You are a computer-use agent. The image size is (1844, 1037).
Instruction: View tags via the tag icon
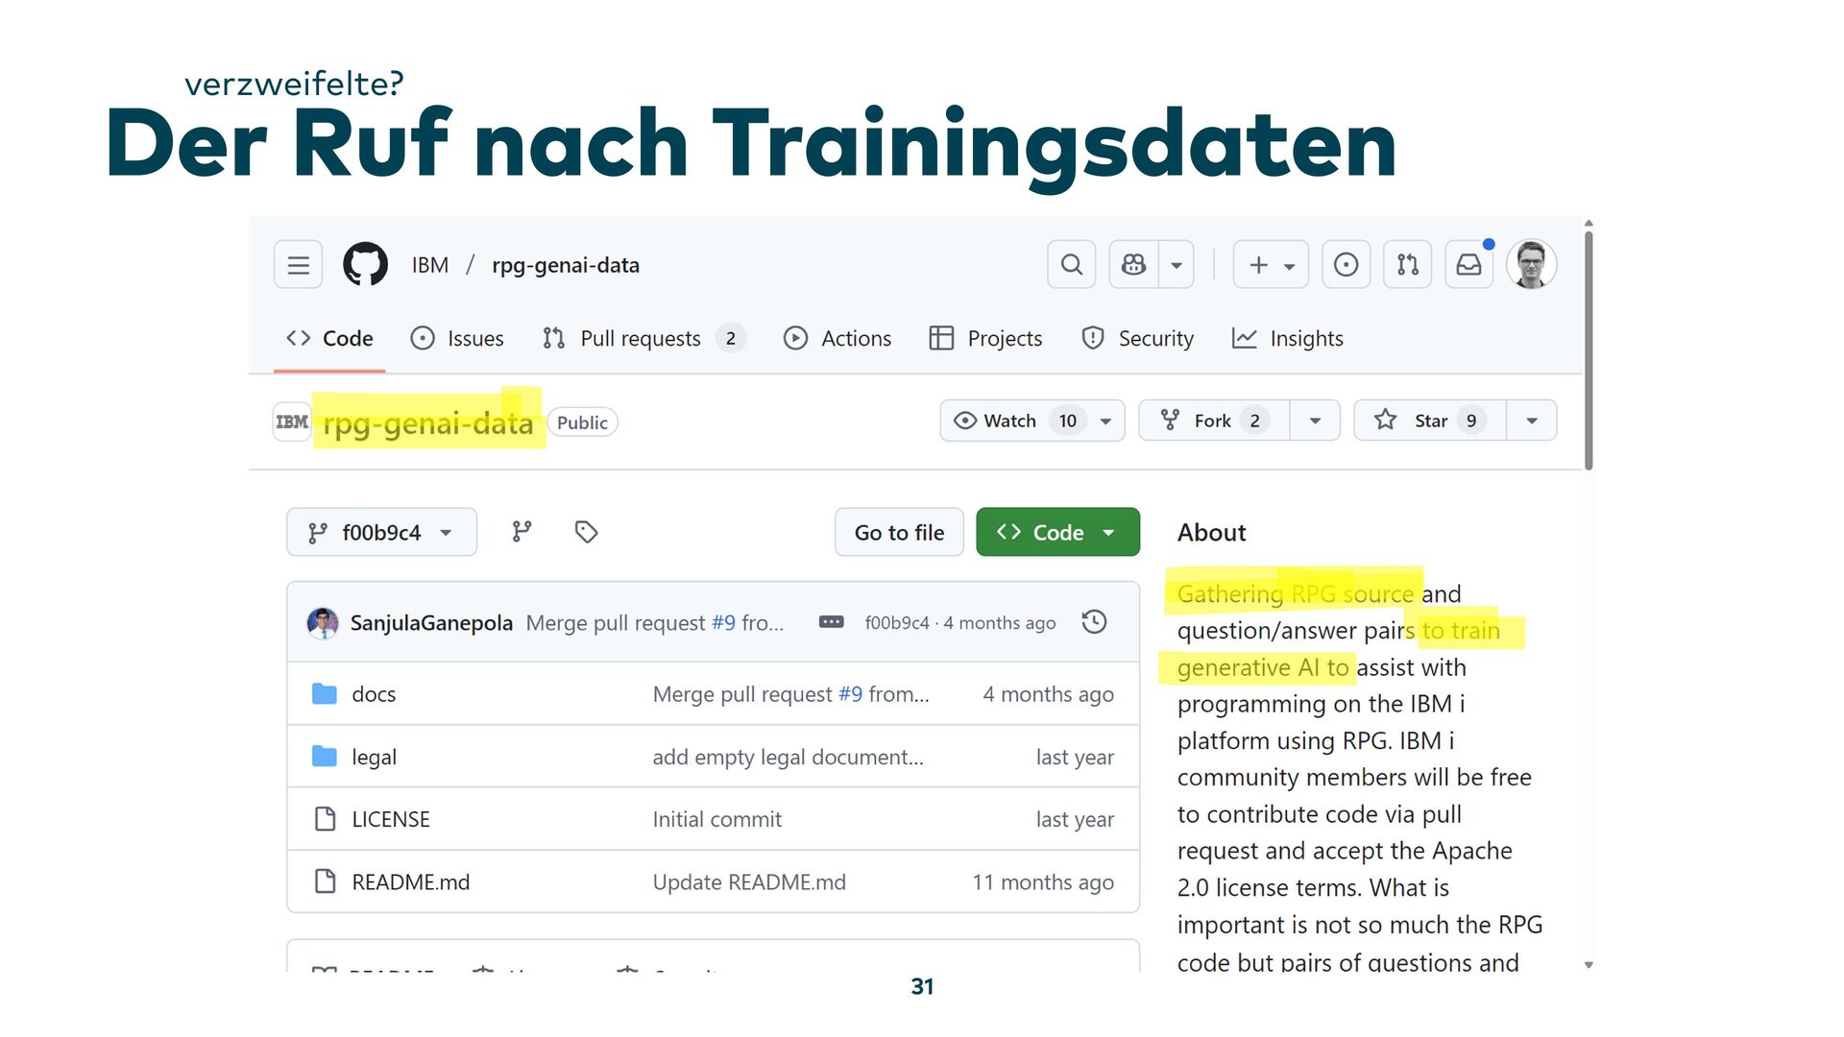click(x=586, y=532)
